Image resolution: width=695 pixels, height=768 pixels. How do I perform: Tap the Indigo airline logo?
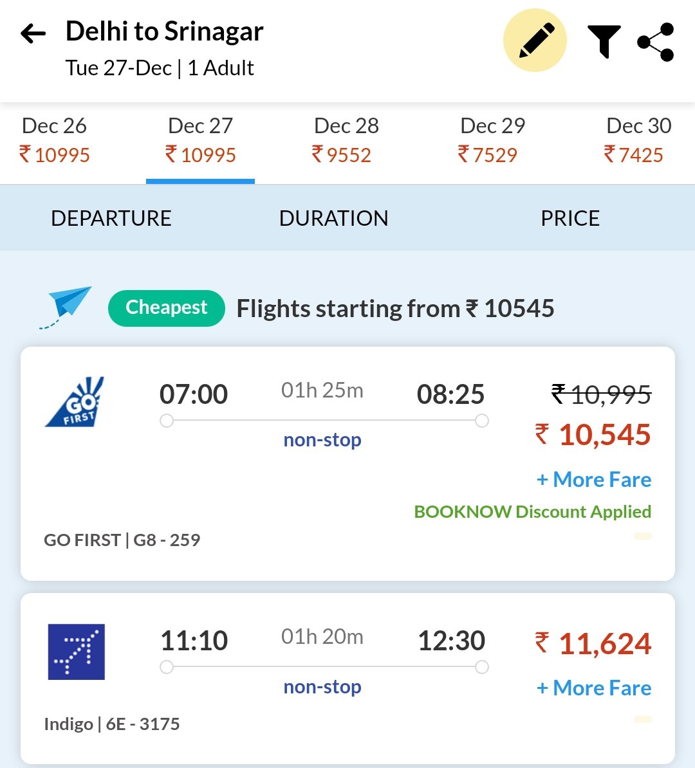[76, 652]
